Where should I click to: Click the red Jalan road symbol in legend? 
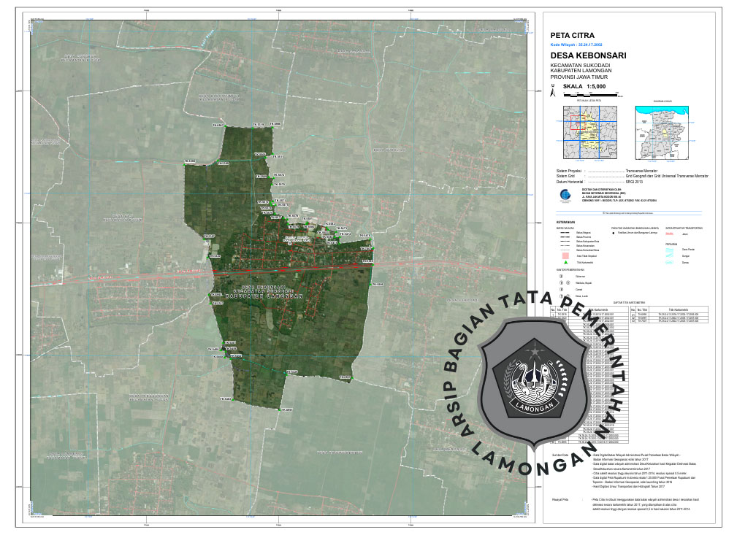pyautogui.click(x=669, y=234)
